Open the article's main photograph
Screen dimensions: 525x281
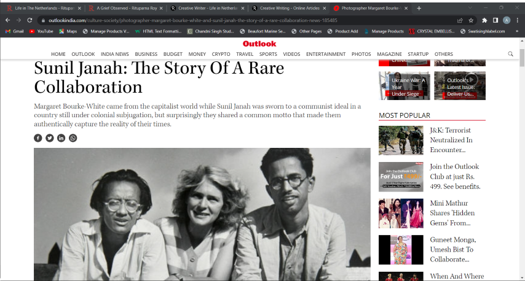[x=202, y=214]
